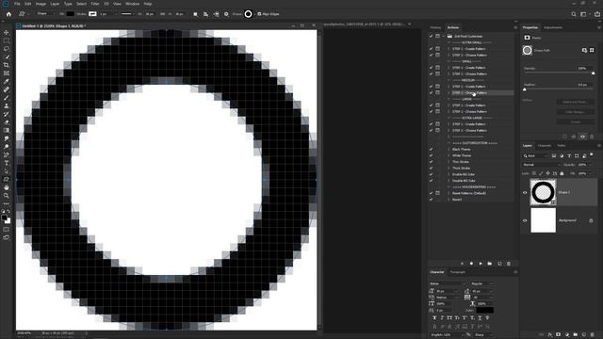Select the Eyedropper tool
This screenshot has height=339, width=603.
(7, 82)
